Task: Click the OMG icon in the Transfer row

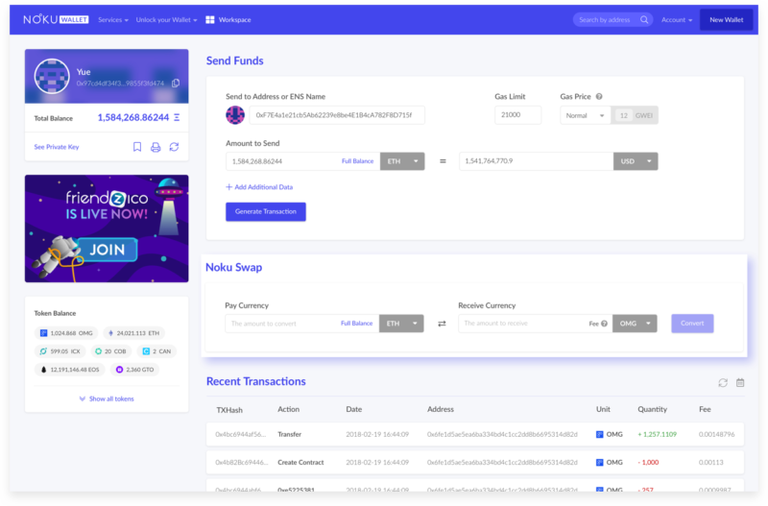Action: [599, 435]
